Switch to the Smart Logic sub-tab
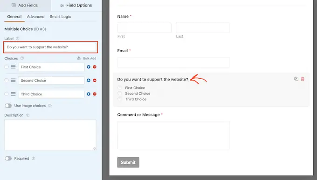 coord(60,17)
